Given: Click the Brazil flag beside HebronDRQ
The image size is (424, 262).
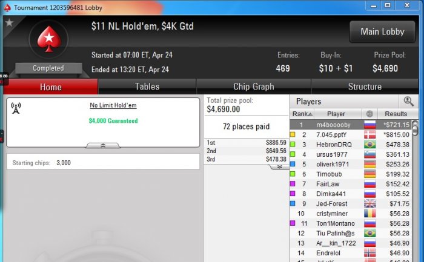Looking at the screenshot, I should pos(369,145).
